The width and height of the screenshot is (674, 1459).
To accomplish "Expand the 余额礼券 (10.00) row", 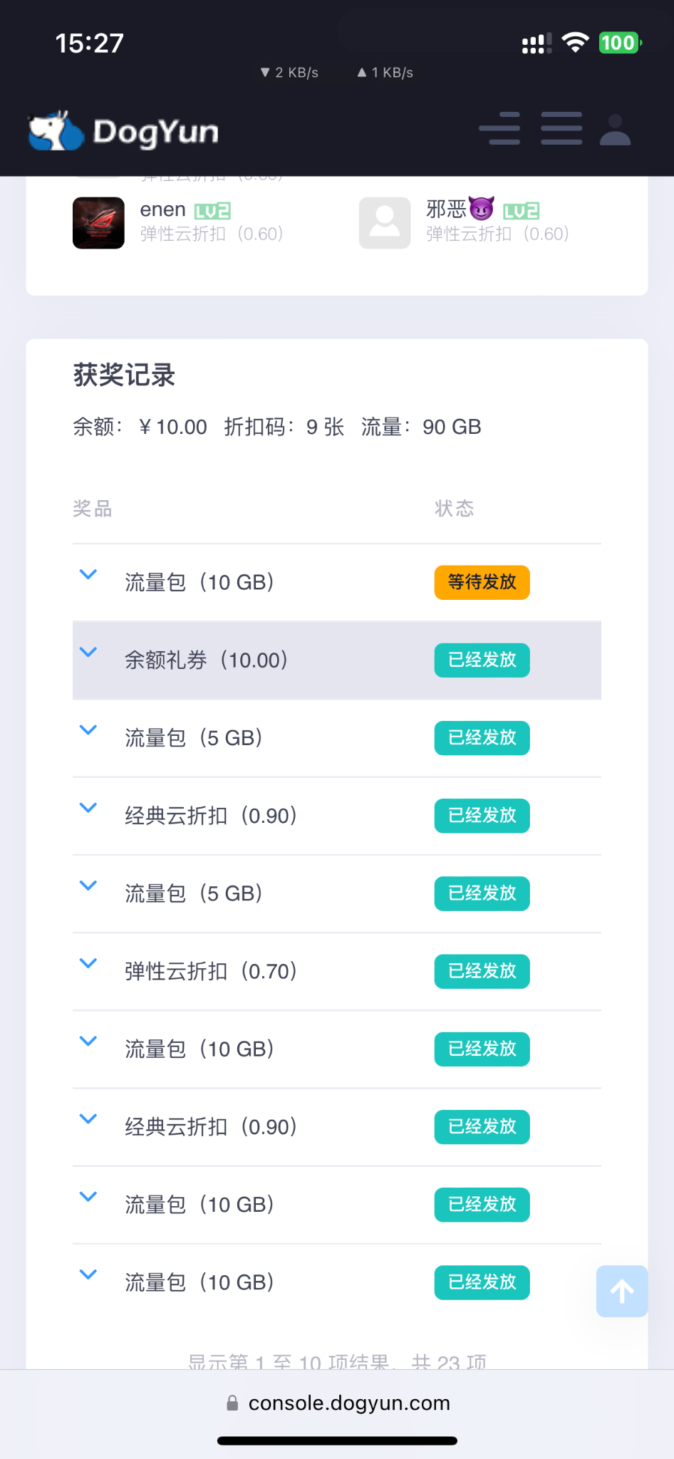I will (88, 652).
